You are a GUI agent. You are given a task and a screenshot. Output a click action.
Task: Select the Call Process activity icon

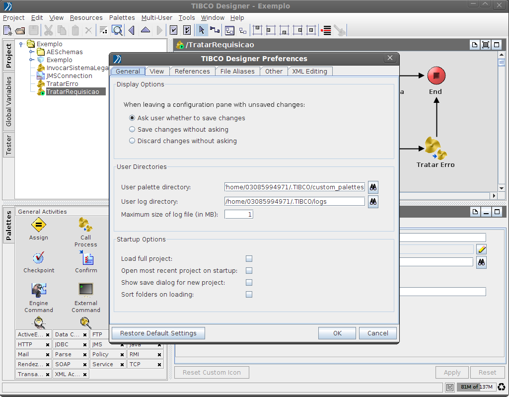(x=85, y=225)
